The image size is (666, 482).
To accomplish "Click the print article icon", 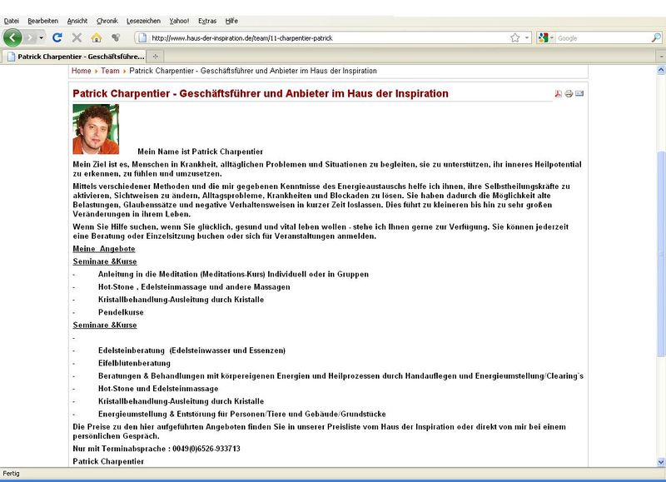I will (569, 94).
